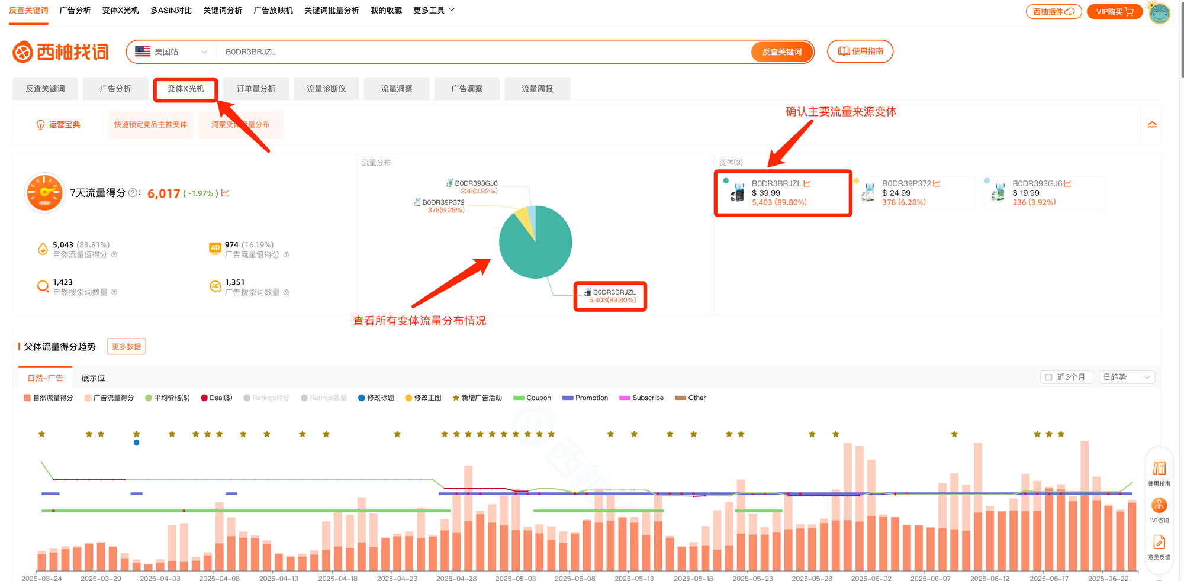Open 多ASIN对比 in the top navigation

[x=171, y=10]
